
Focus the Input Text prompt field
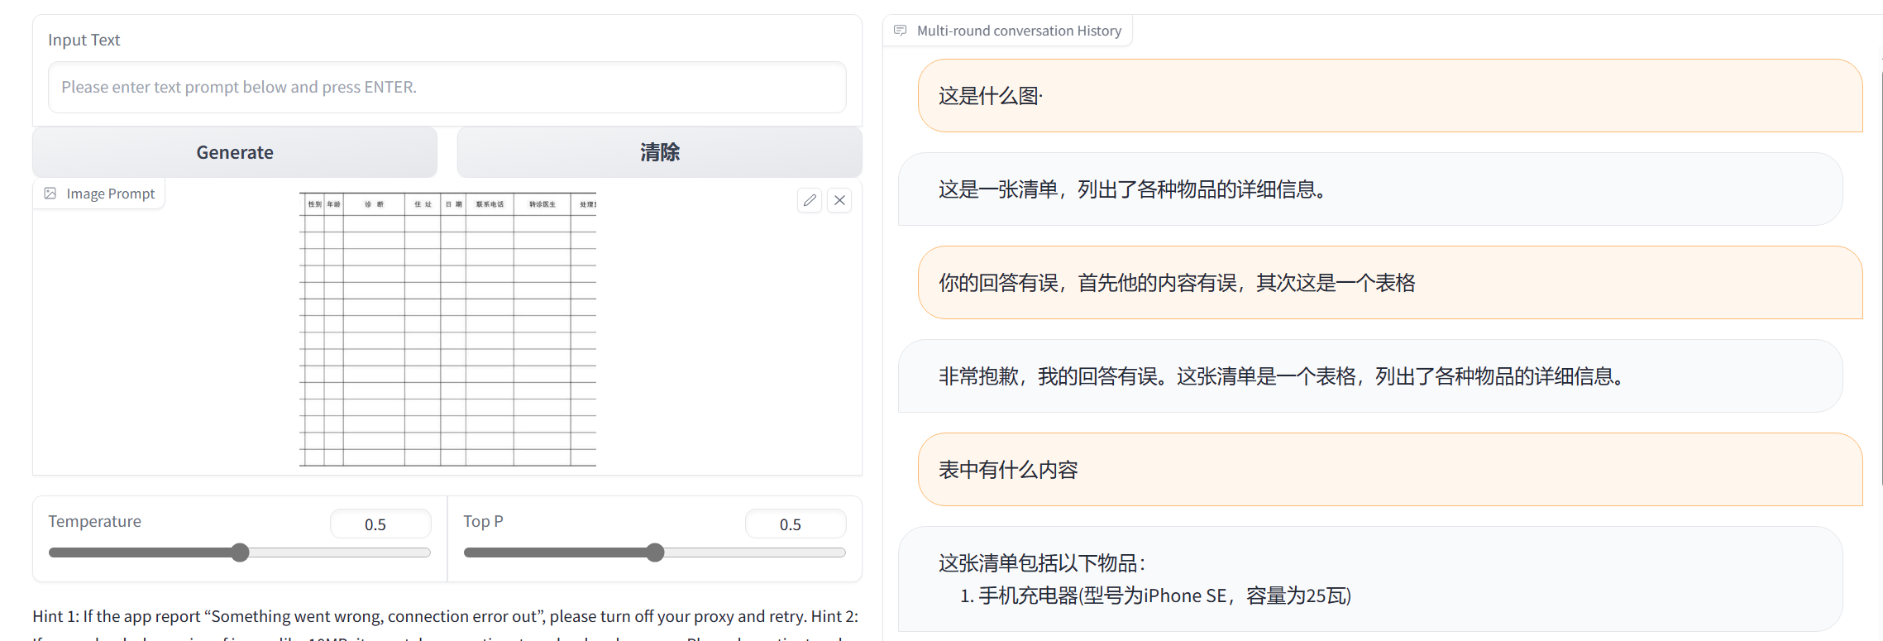tap(447, 87)
